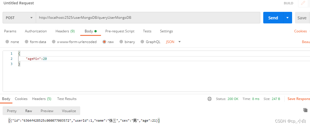Open the Visualize response view

pos(69,111)
